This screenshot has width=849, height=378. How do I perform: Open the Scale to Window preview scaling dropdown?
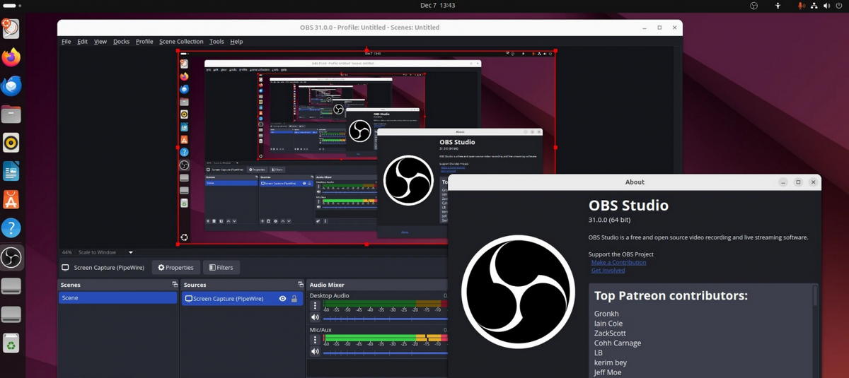(105, 252)
